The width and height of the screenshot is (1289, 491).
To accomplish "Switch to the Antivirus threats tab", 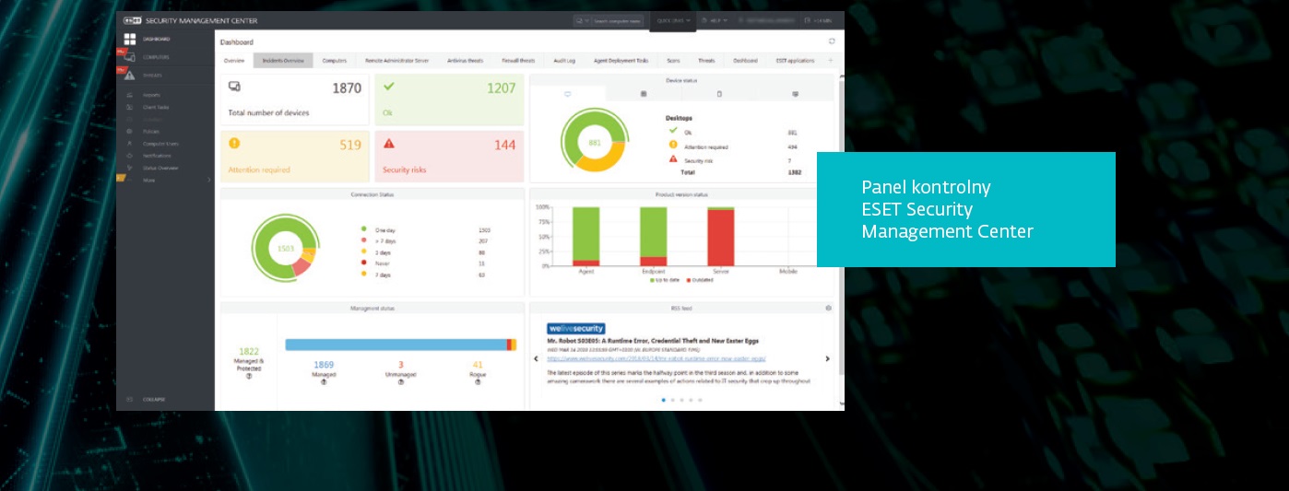I will [x=466, y=61].
